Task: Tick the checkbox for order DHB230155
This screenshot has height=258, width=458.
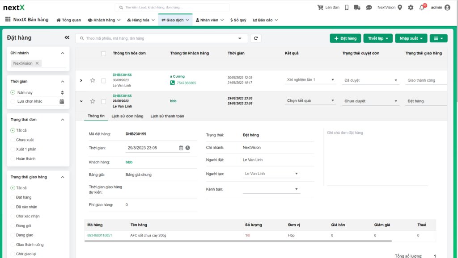Action: [x=104, y=101]
